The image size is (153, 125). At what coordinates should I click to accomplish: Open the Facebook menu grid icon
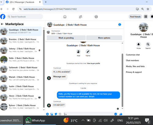click(146, 17)
